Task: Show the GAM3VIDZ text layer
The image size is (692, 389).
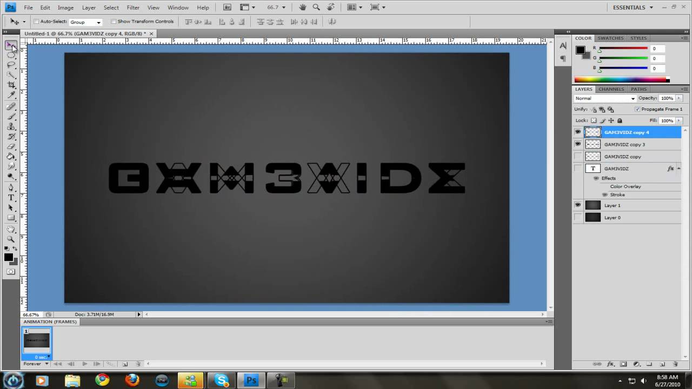Action: tap(578, 169)
